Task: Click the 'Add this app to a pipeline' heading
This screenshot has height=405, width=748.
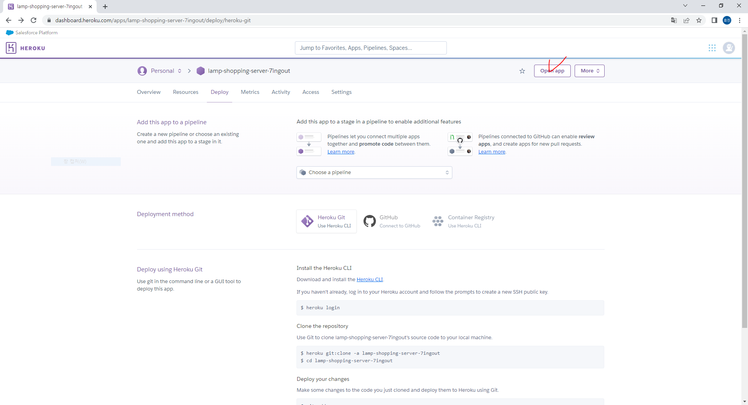Action: coord(172,122)
